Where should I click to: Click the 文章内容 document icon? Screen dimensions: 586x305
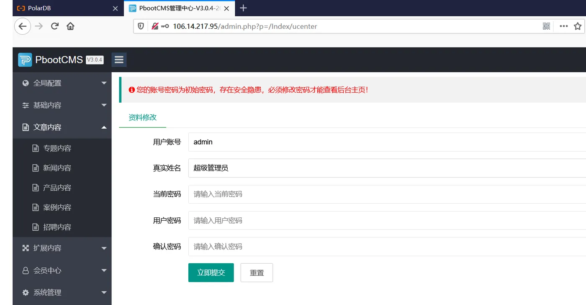(x=26, y=127)
